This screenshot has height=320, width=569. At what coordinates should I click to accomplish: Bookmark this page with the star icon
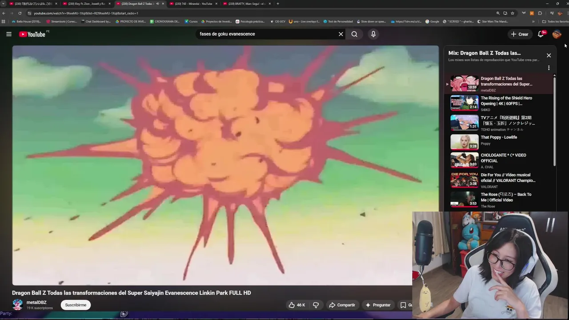[x=513, y=13]
